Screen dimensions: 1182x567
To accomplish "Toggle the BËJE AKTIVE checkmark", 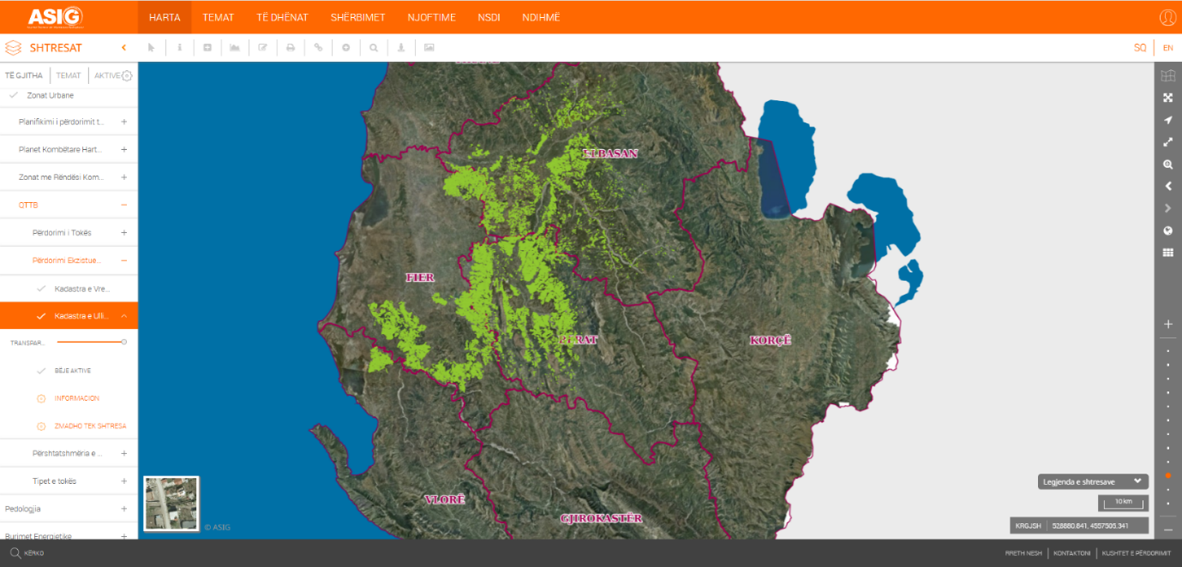I will [x=41, y=371].
